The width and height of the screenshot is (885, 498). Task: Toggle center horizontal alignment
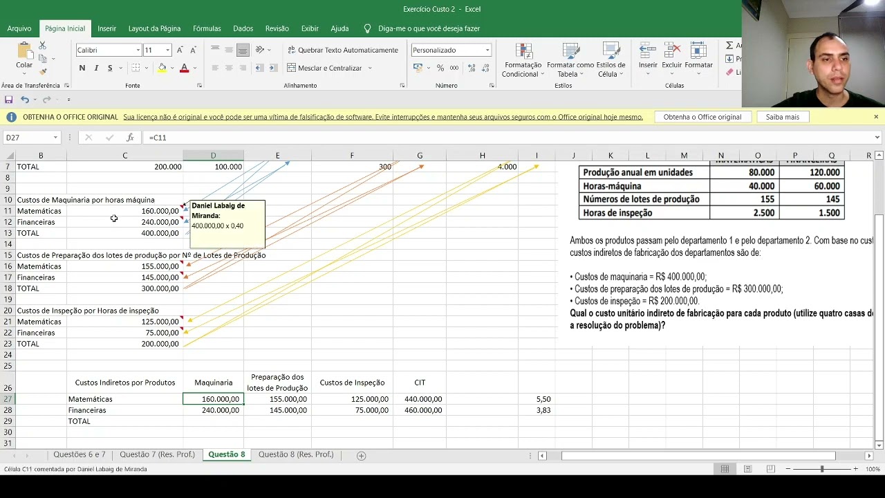(229, 68)
